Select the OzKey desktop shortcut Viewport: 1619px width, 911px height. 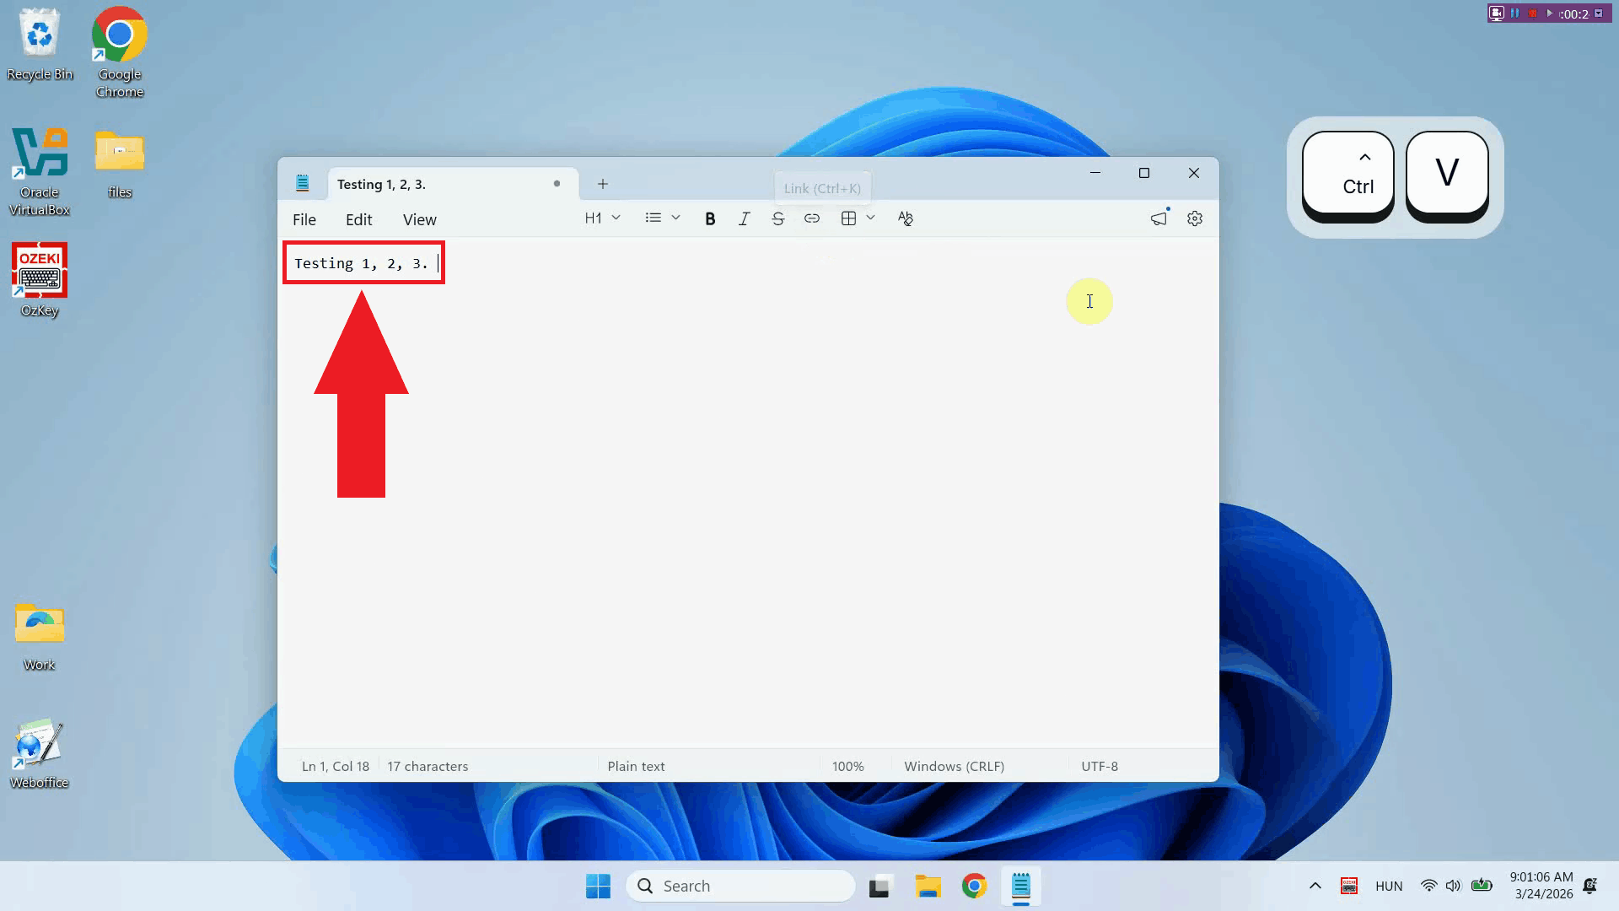coord(40,280)
